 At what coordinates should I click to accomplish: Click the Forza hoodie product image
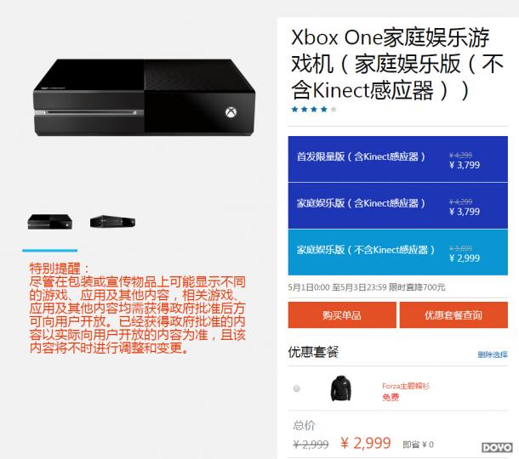point(340,388)
